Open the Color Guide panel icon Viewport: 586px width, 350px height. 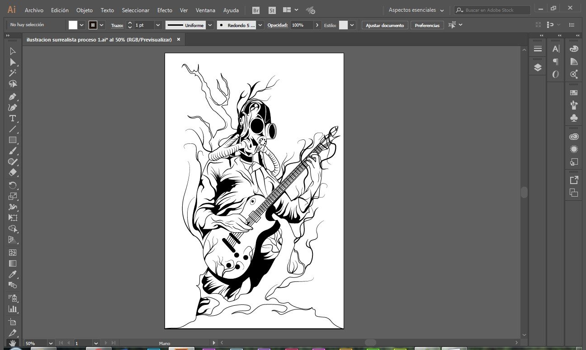click(574, 62)
